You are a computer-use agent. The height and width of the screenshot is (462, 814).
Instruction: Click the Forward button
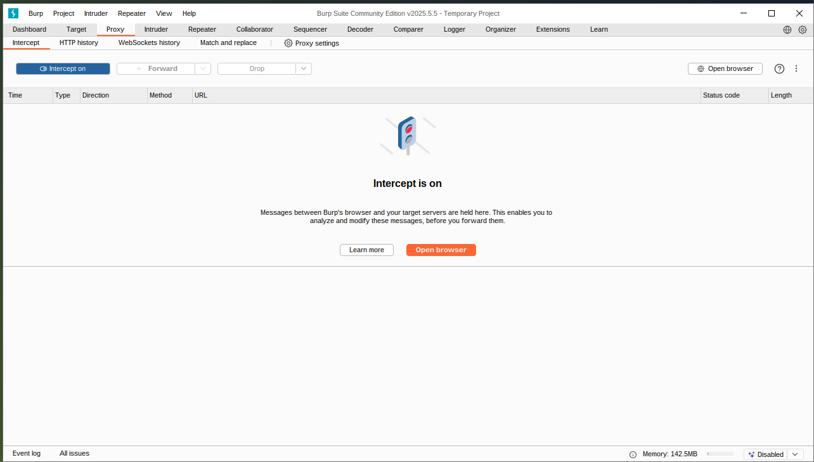pos(156,69)
